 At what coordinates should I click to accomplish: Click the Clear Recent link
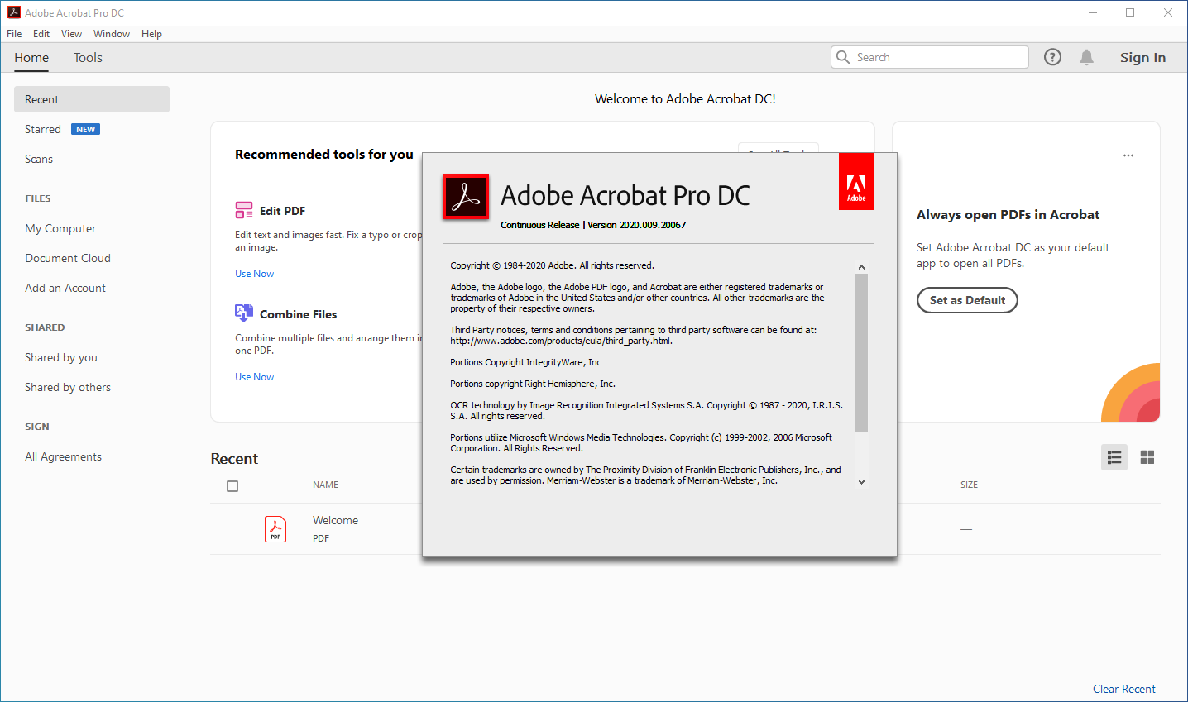(x=1123, y=689)
